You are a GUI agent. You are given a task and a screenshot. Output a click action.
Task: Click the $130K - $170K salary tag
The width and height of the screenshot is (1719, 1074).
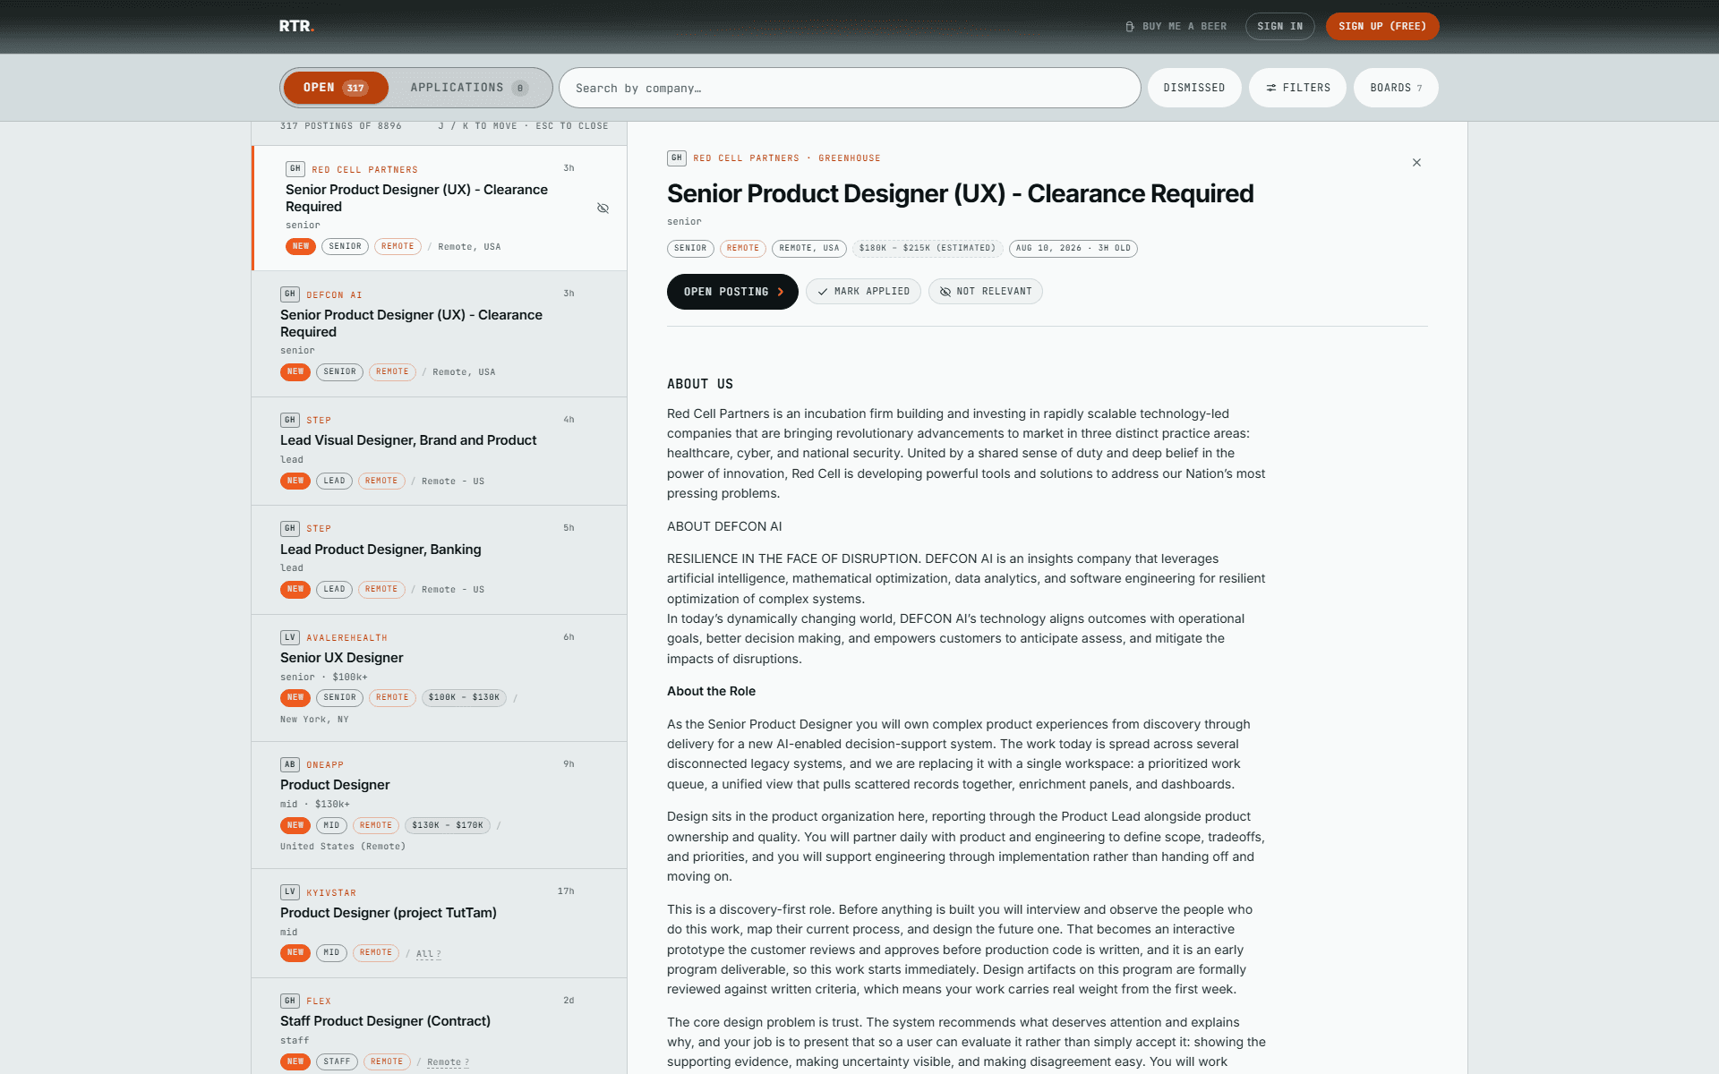pyautogui.click(x=448, y=825)
